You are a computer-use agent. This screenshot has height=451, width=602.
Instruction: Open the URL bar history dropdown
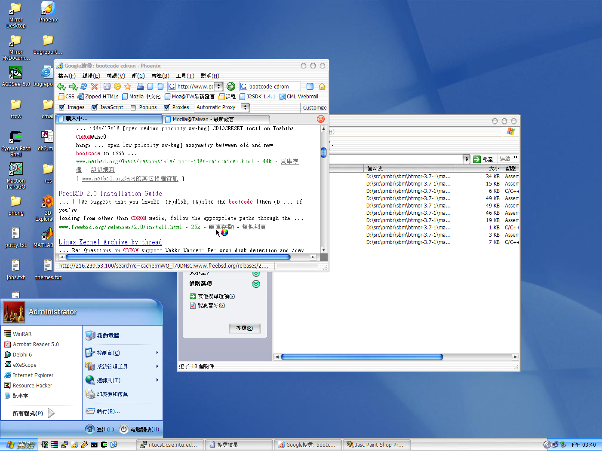pos(219,86)
